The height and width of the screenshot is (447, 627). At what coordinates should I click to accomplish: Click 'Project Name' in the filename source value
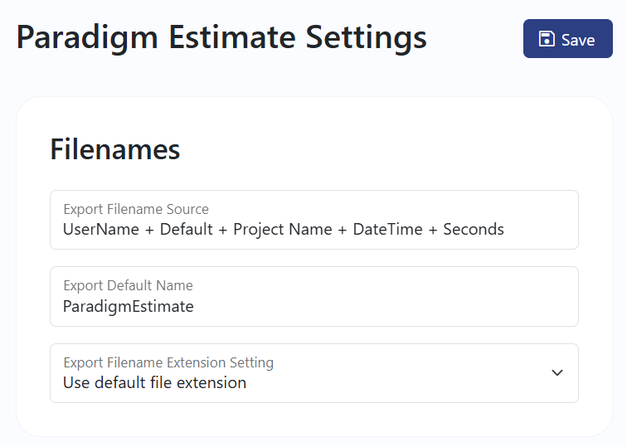click(x=282, y=229)
